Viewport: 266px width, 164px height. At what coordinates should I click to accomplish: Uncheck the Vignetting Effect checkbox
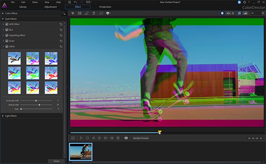pos(7,35)
